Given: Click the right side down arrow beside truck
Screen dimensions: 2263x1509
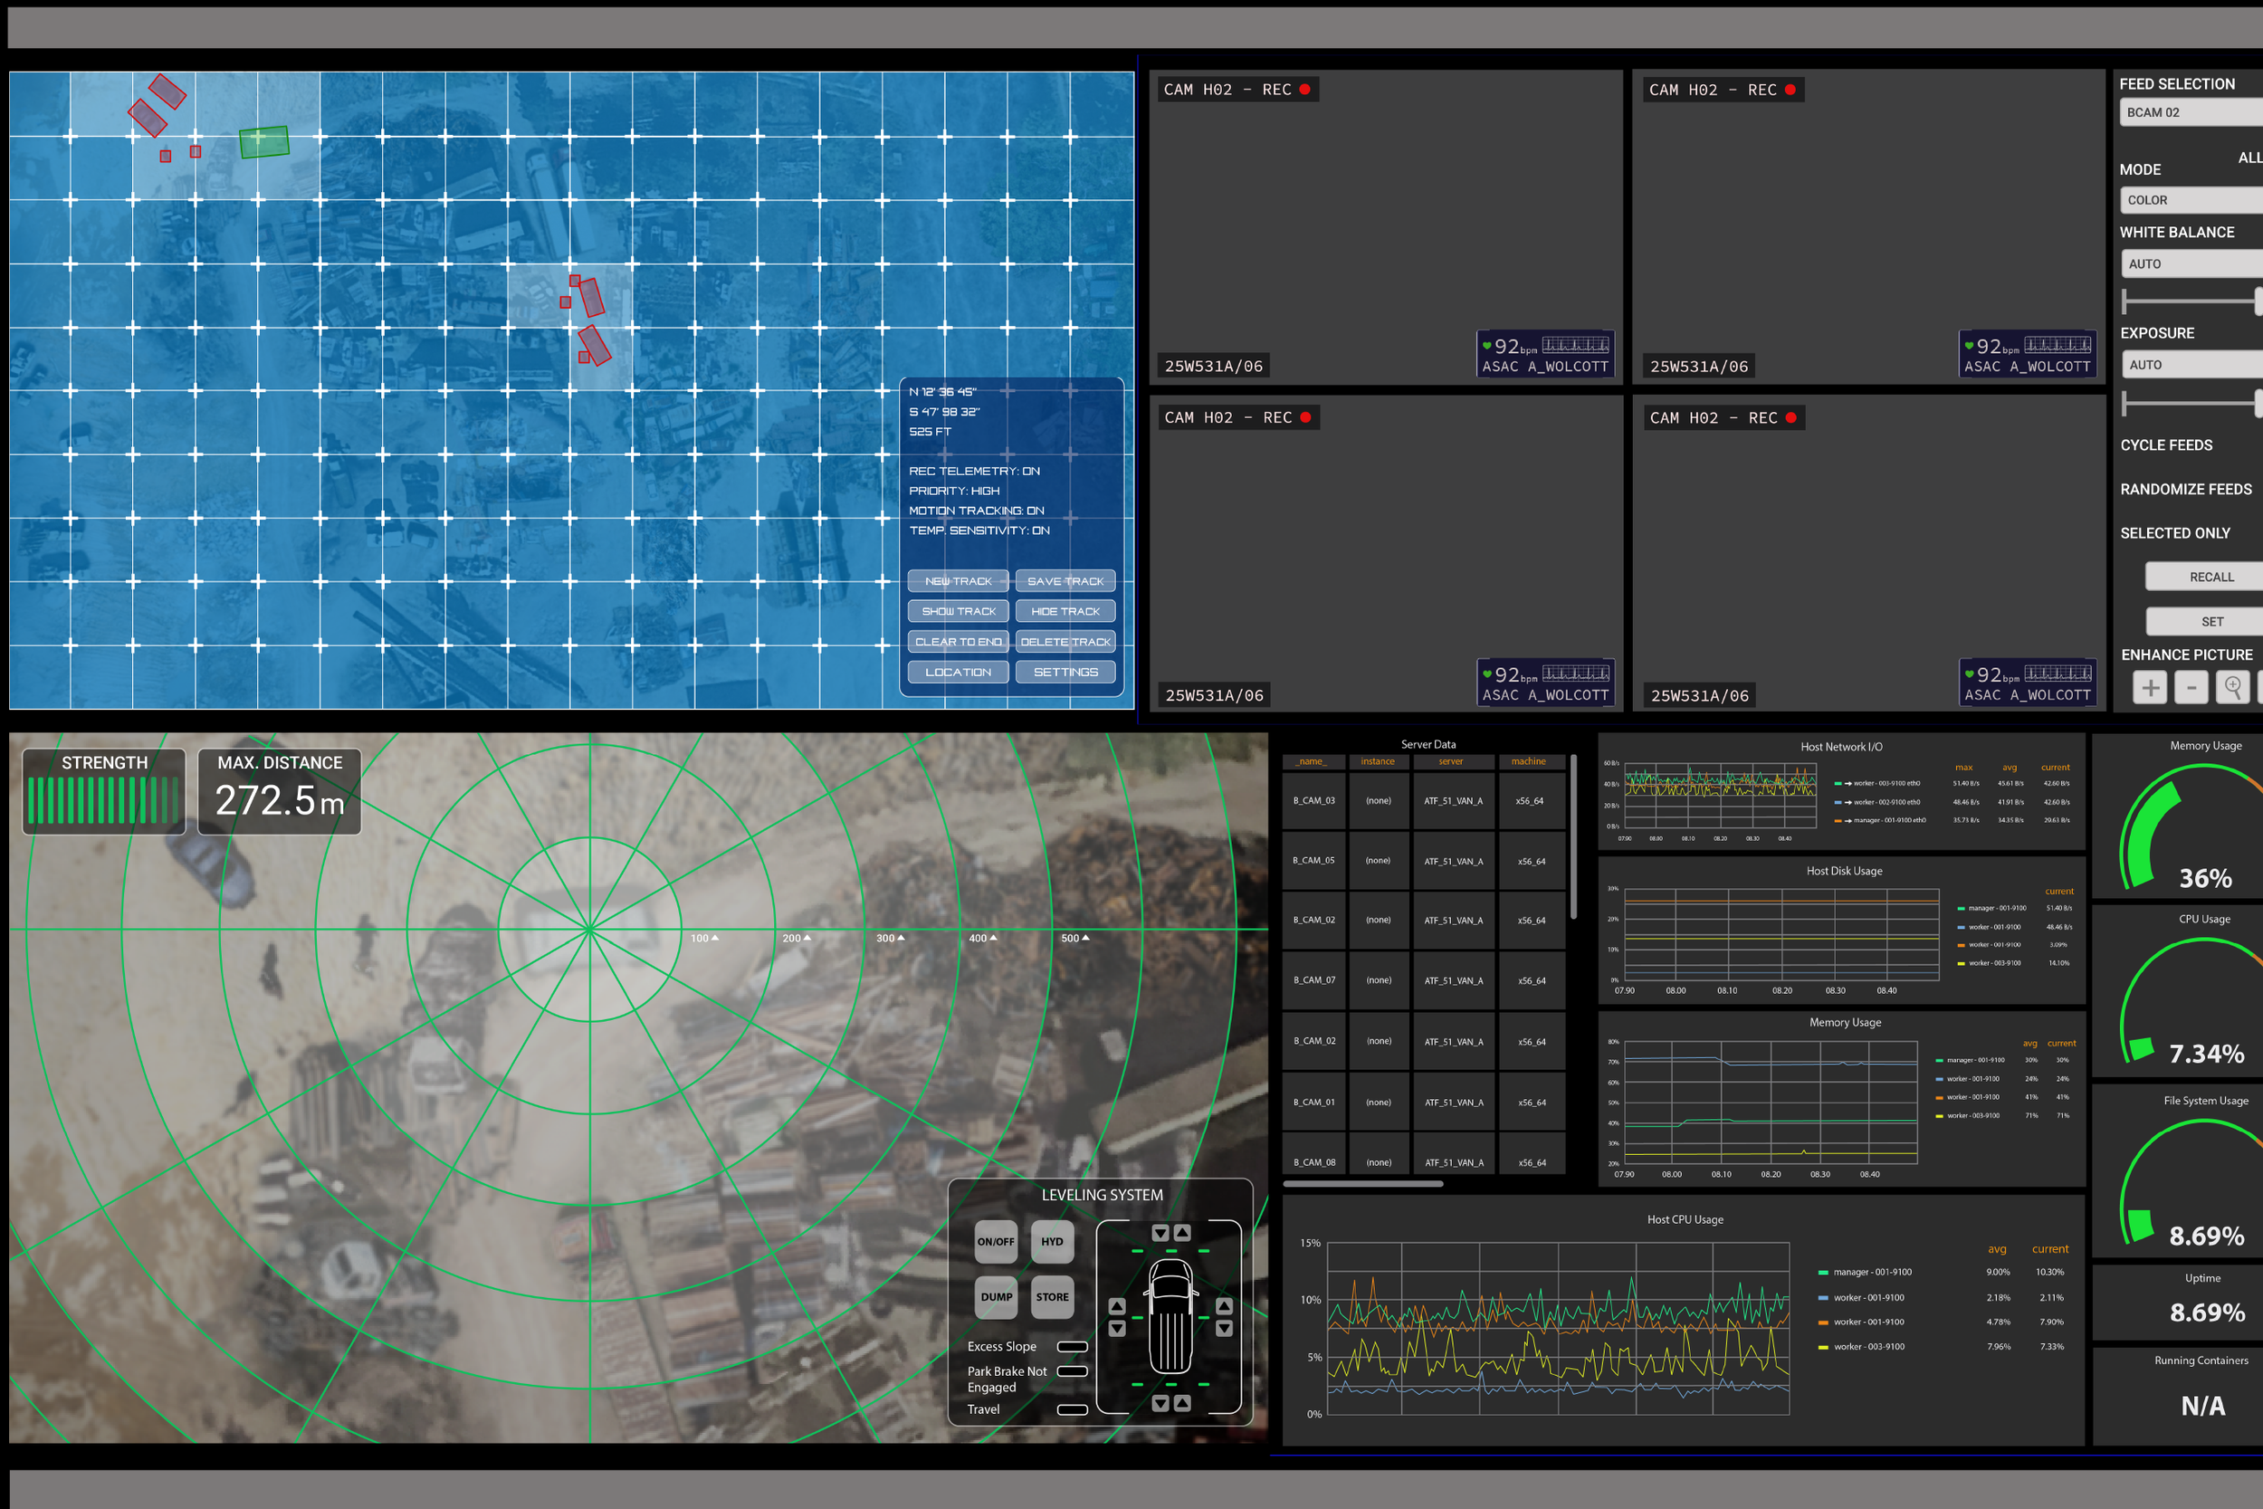Looking at the screenshot, I should coord(1224,1329).
